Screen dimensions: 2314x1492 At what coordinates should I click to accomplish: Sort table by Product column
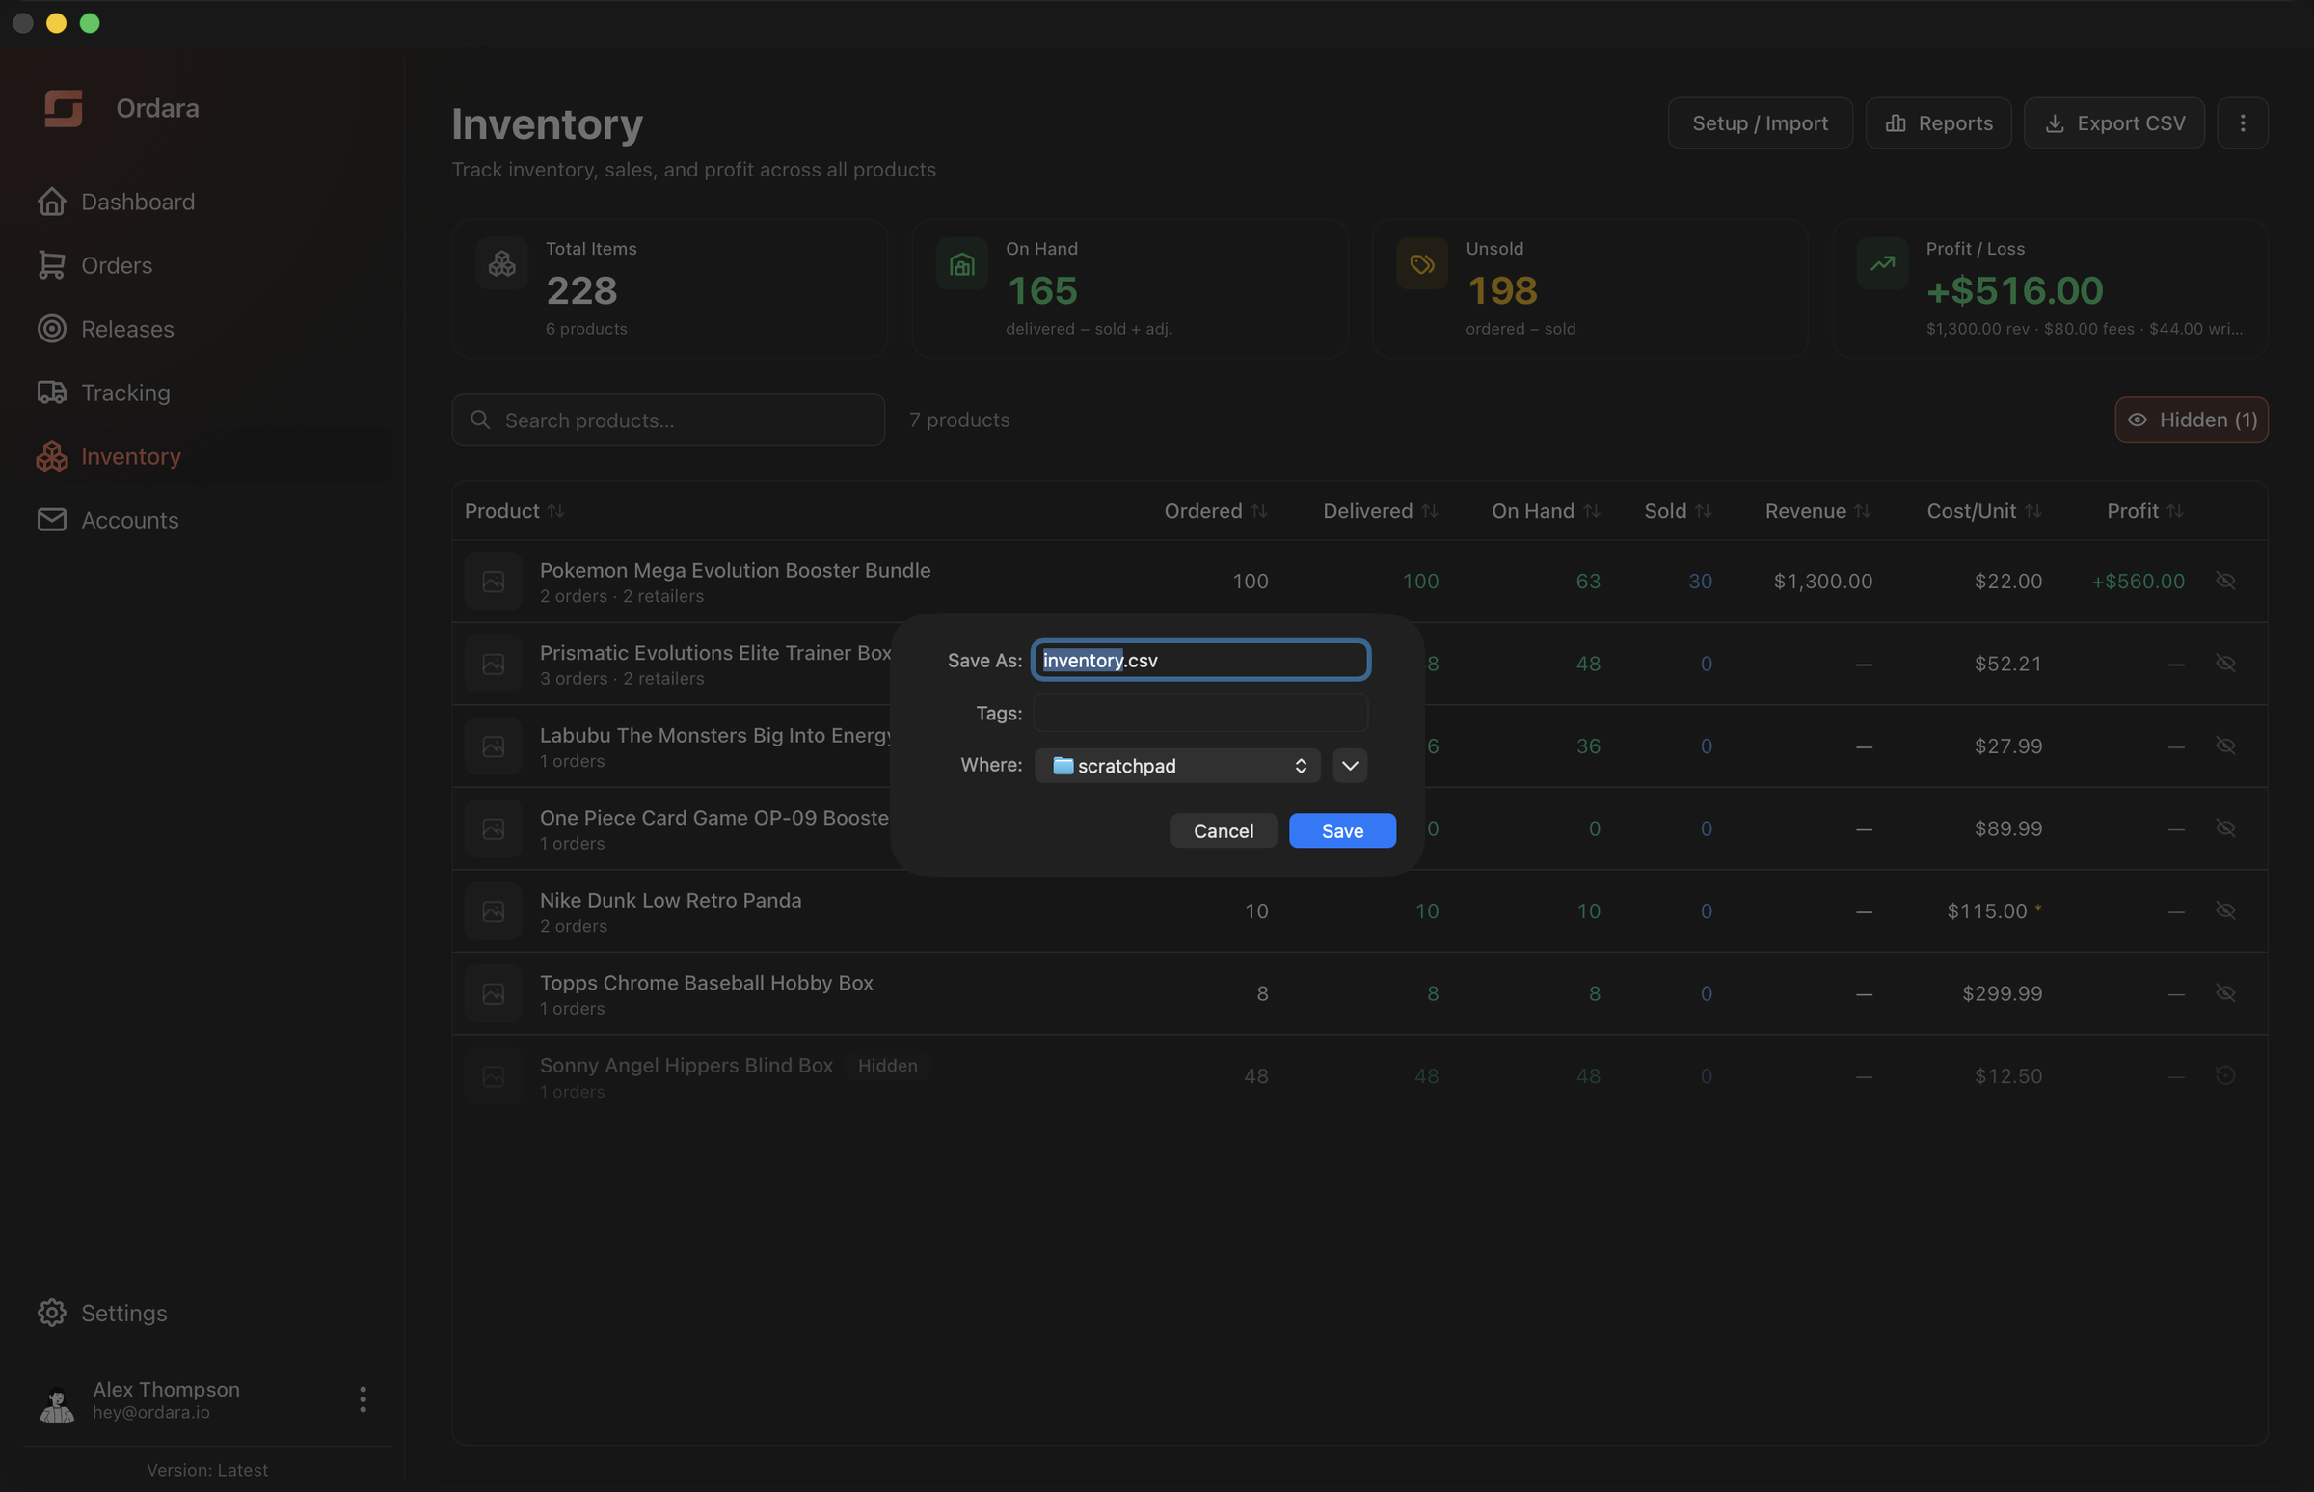tap(514, 510)
